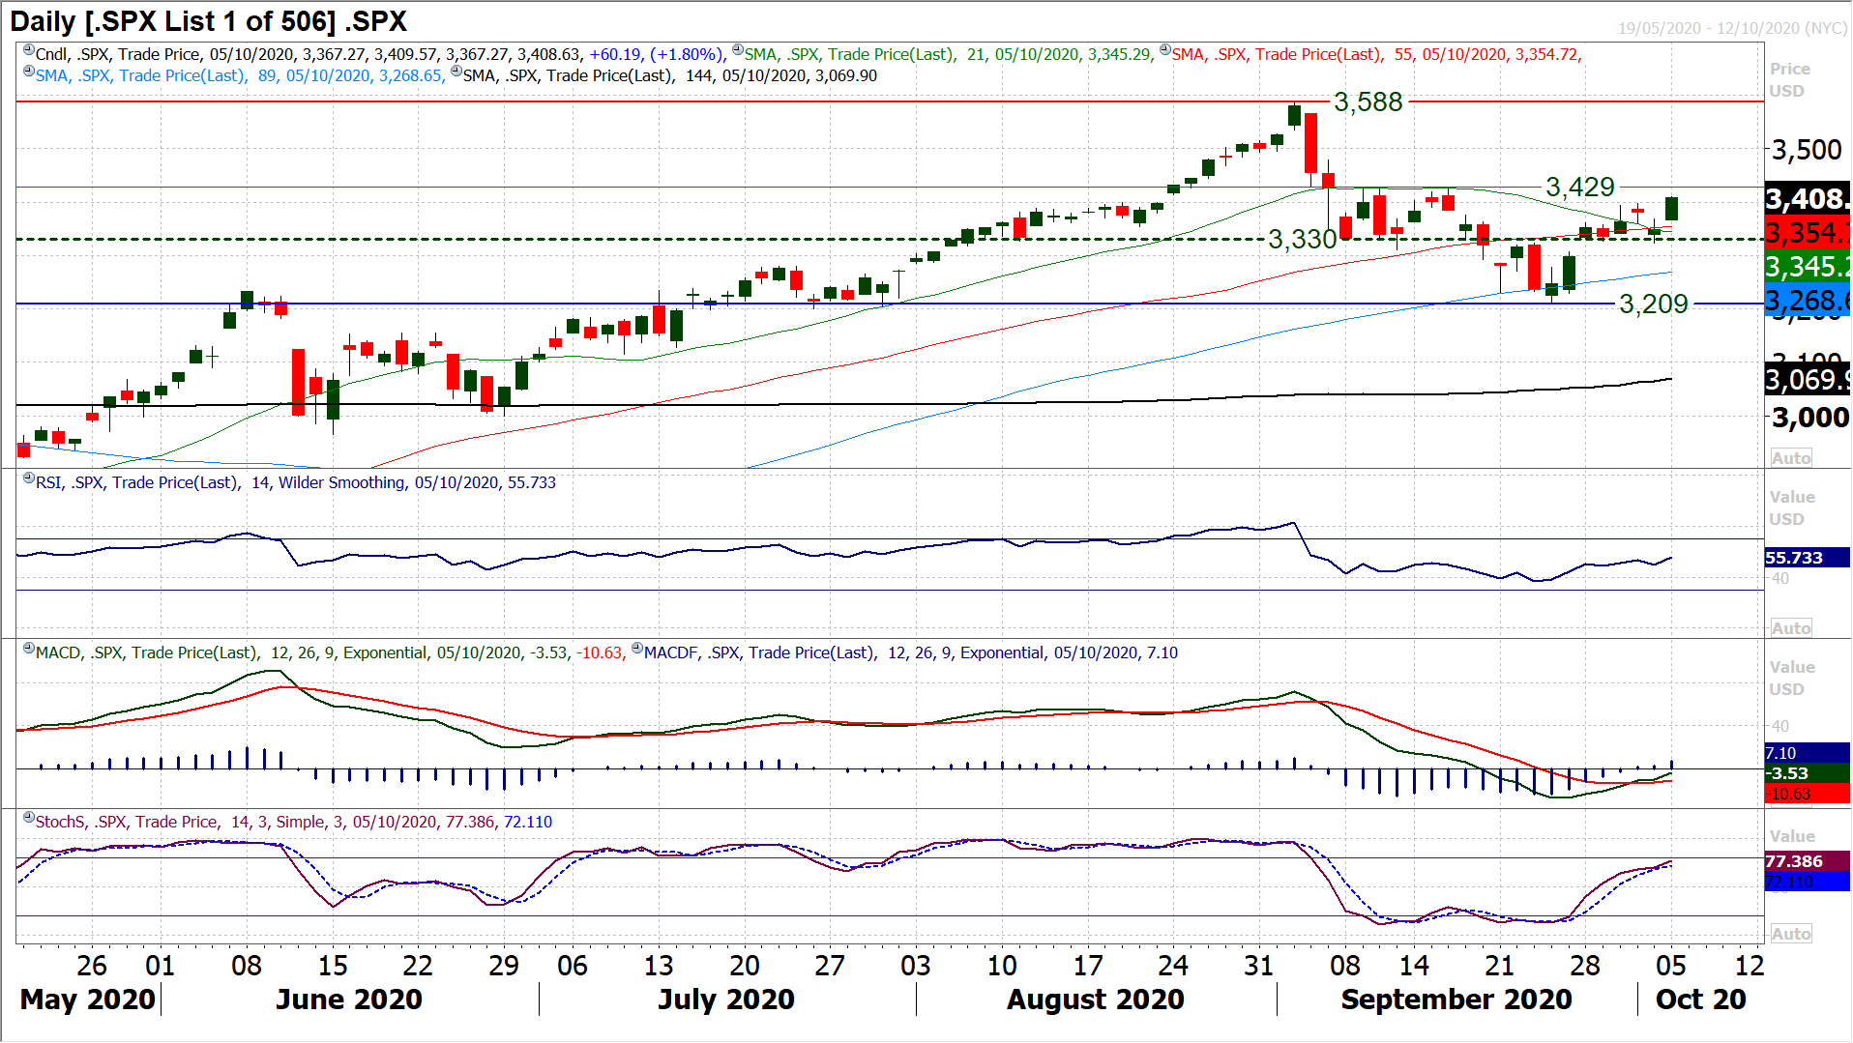Click the last price tag 3,408

point(1808,199)
